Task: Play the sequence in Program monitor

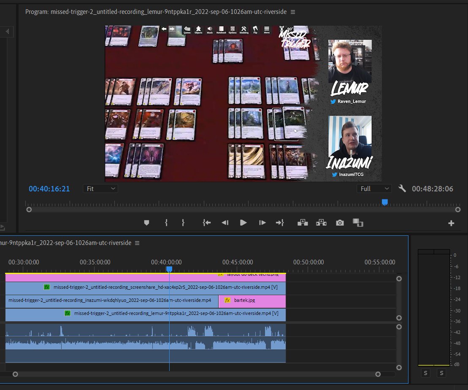Action: click(243, 223)
